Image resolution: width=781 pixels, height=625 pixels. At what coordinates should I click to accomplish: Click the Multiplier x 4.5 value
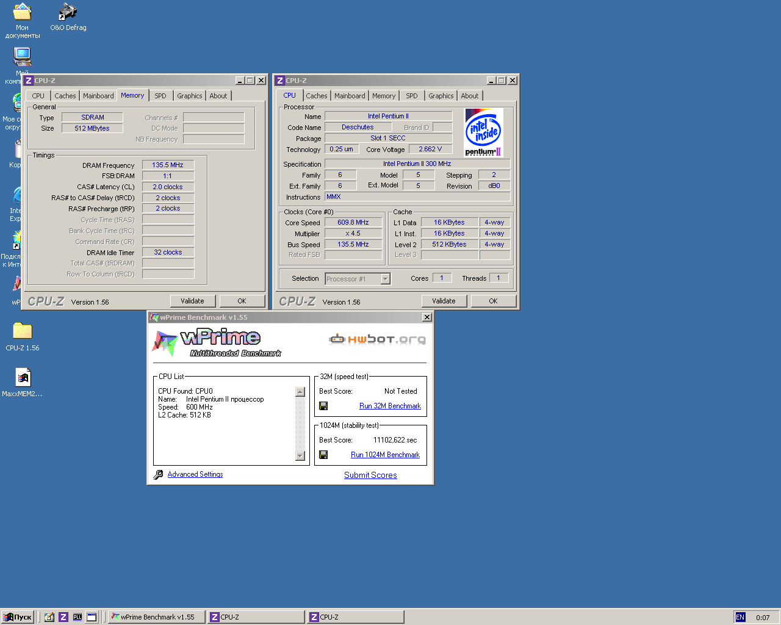(x=353, y=233)
